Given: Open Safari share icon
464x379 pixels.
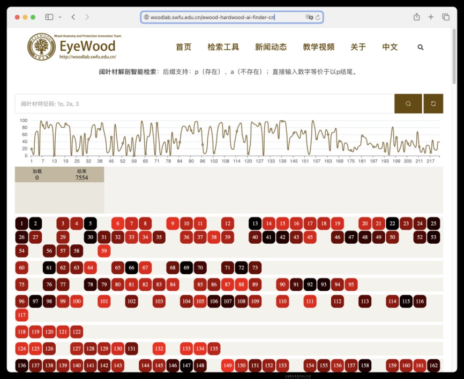Looking at the screenshot, I should point(416,17).
